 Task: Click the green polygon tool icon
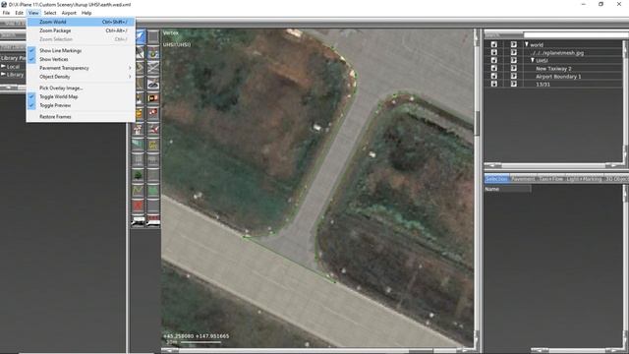coord(153,191)
